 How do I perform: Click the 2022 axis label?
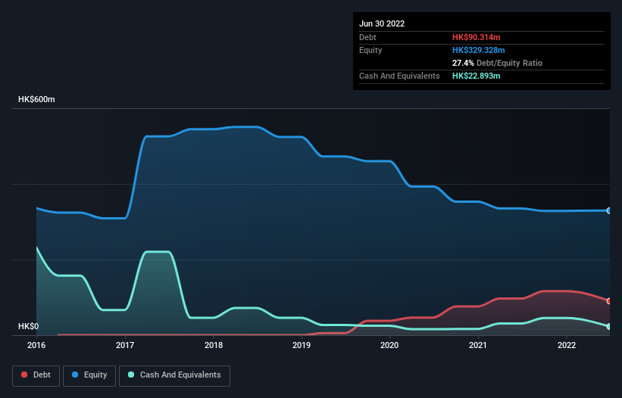point(567,345)
